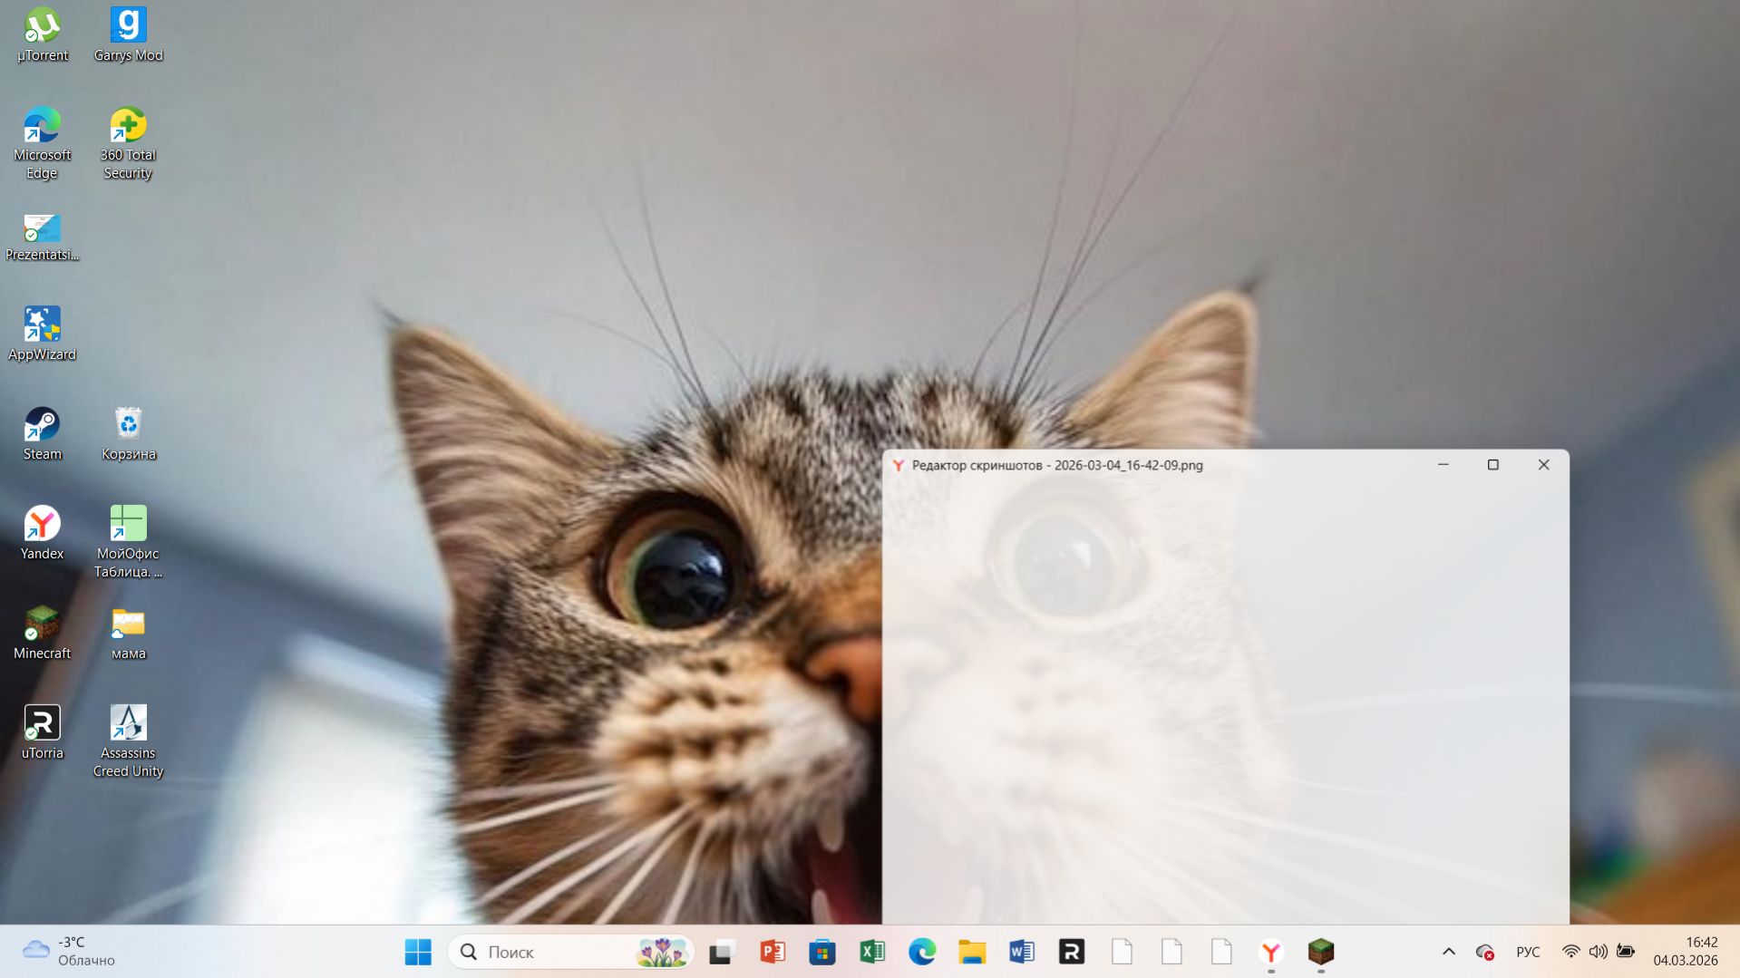This screenshot has width=1740, height=978.
Task: Click the AppWizard desktop shortcut
Action: [42, 334]
